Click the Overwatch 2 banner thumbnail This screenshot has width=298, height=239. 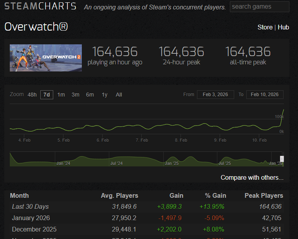point(46,58)
